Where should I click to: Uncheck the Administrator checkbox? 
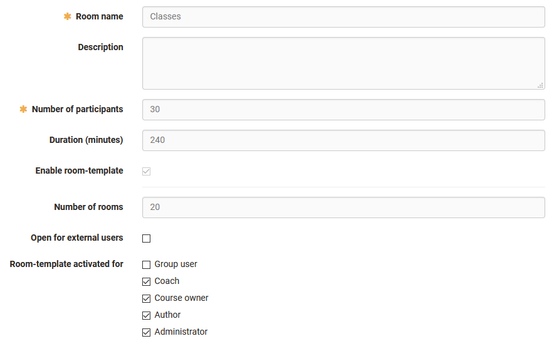click(x=147, y=332)
